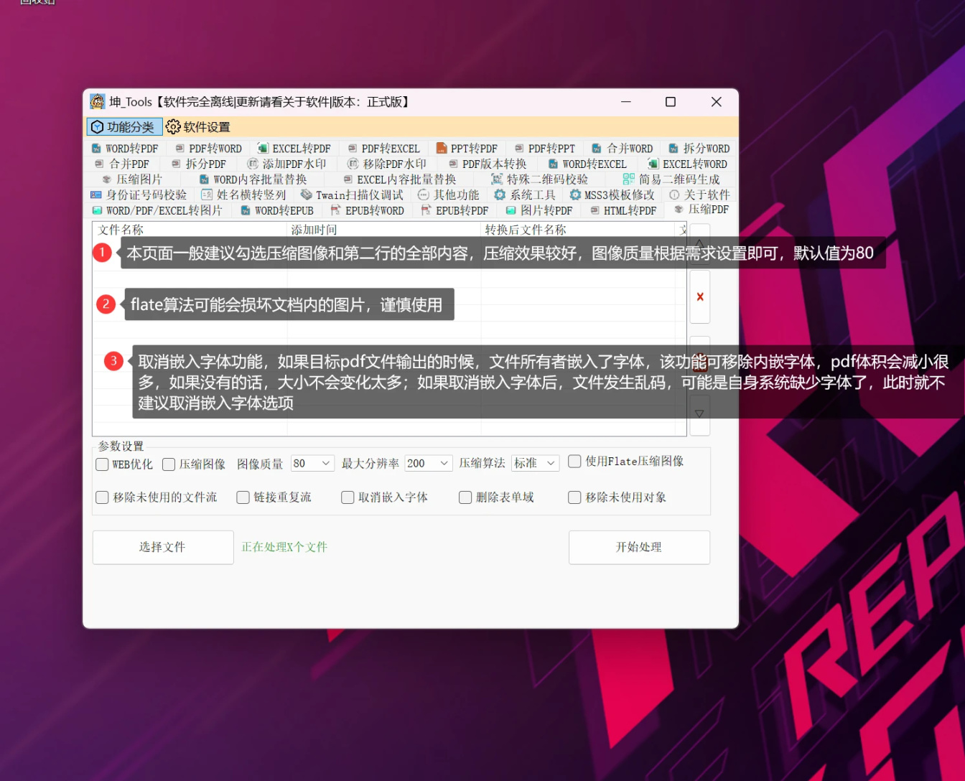Screen dimensions: 965x781
Task: Click the 选择文件 button
Action: coord(163,547)
